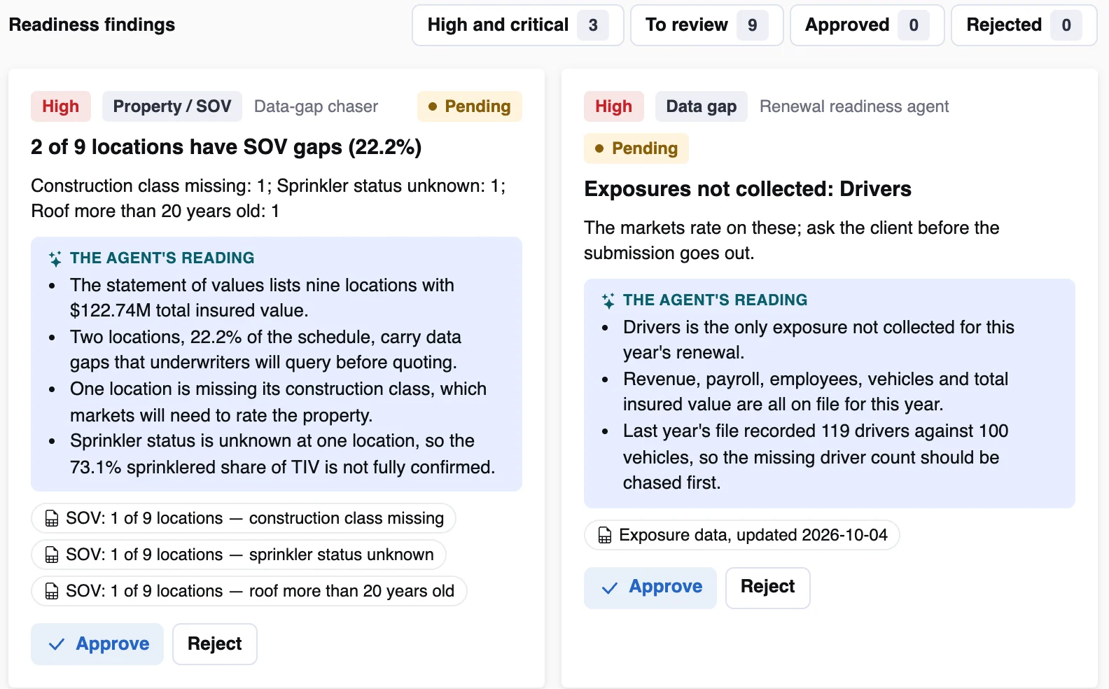Click the High severity badge on the Drivers card

click(614, 106)
